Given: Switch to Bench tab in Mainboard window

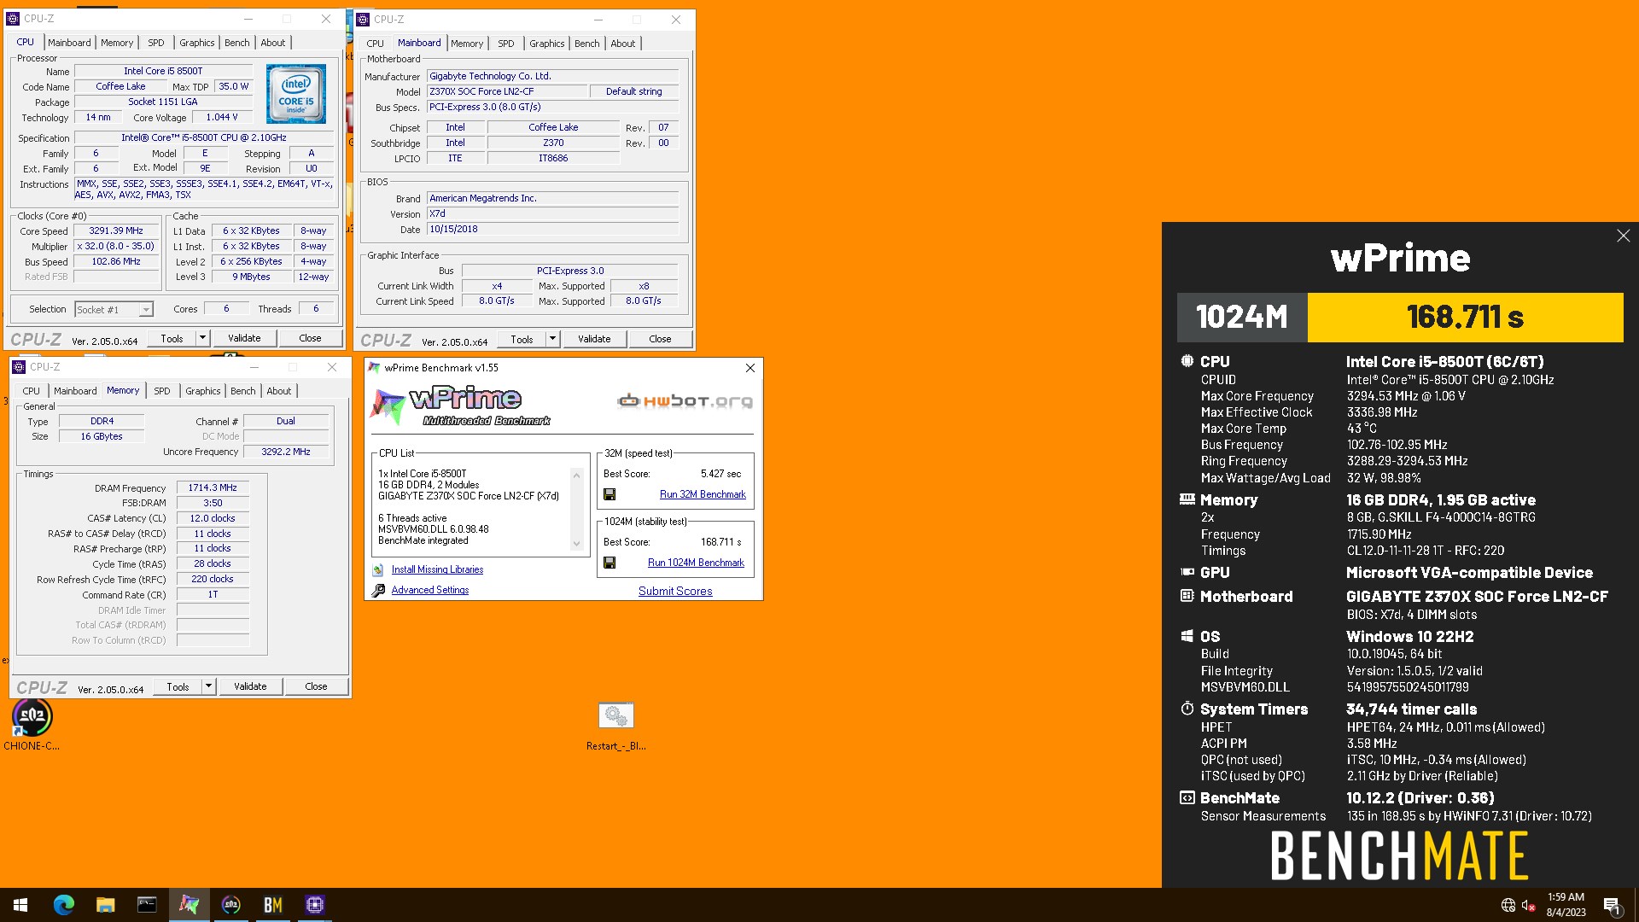Looking at the screenshot, I should (x=586, y=44).
